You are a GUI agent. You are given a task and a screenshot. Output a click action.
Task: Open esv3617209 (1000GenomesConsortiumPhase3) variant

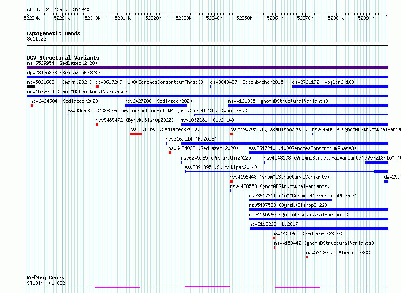click(149, 82)
